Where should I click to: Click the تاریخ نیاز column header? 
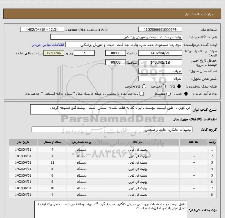(23, 142)
